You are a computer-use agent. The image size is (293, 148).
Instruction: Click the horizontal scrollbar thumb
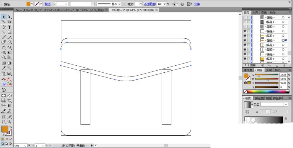coord(166,145)
